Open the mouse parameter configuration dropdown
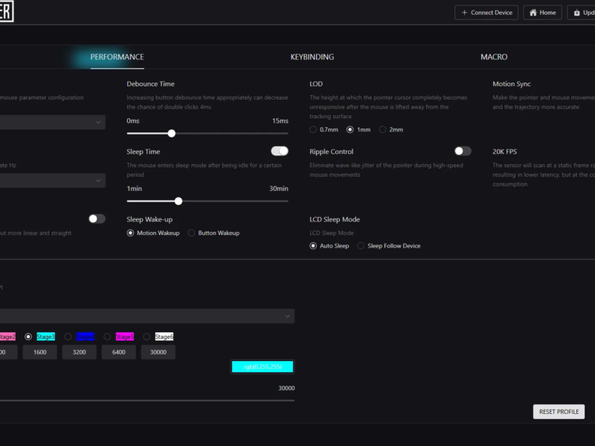Viewport: 595px width, 446px height. pos(53,122)
